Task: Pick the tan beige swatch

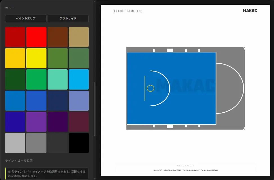Action: 79,37
